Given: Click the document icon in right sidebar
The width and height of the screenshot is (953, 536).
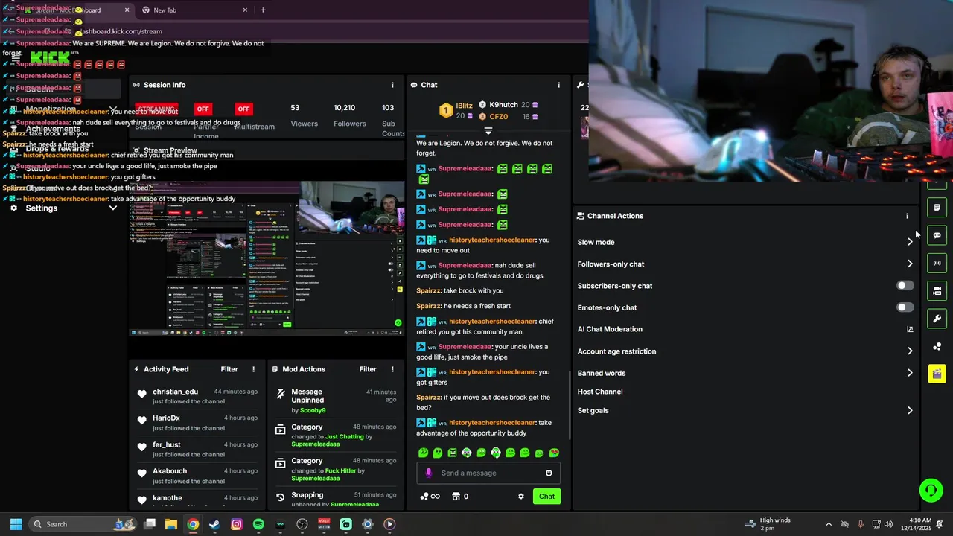Looking at the screenshot, I should point(937,208).
